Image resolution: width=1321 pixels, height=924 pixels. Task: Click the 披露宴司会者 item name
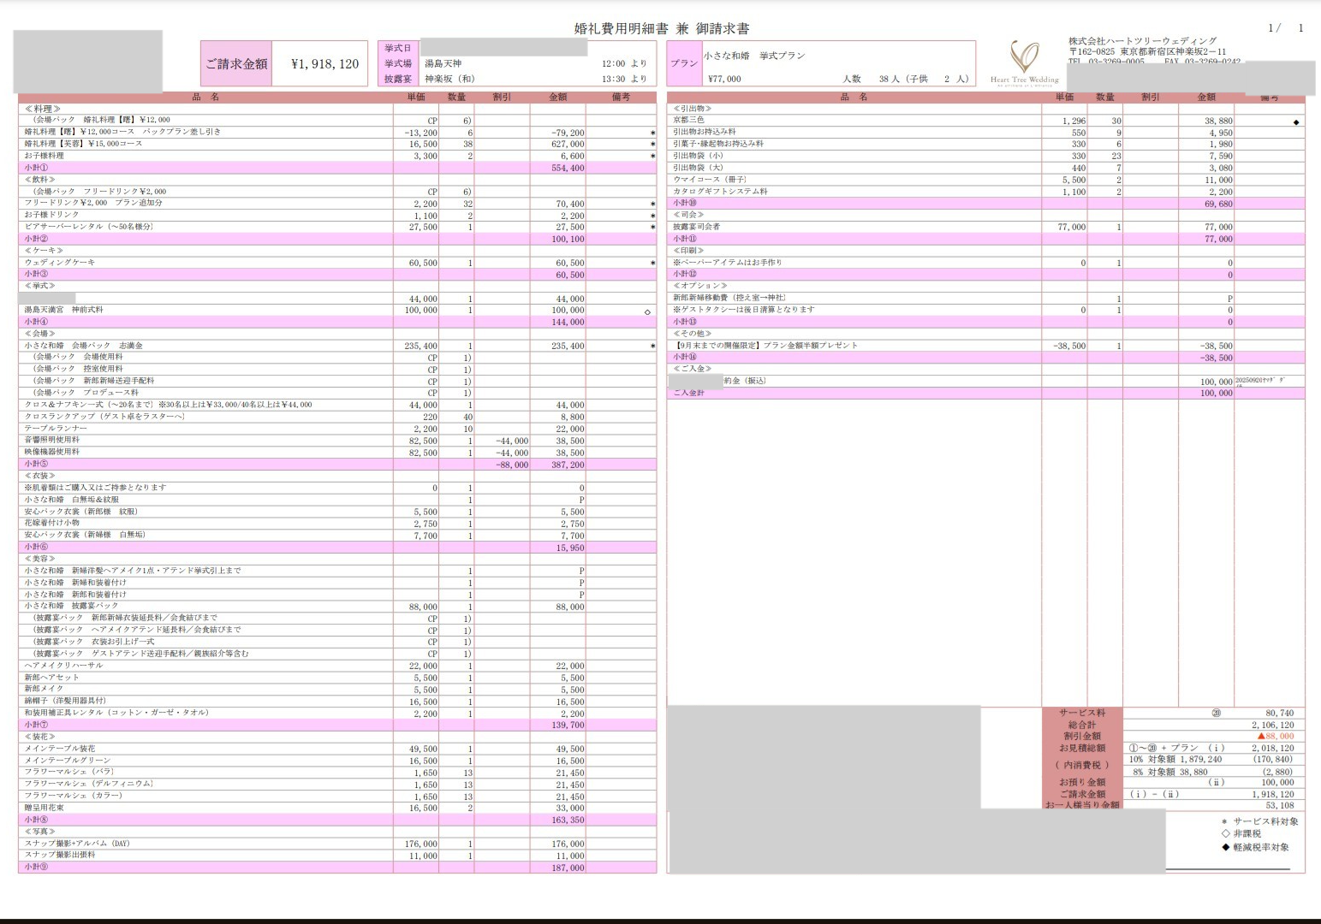(696, 227)
